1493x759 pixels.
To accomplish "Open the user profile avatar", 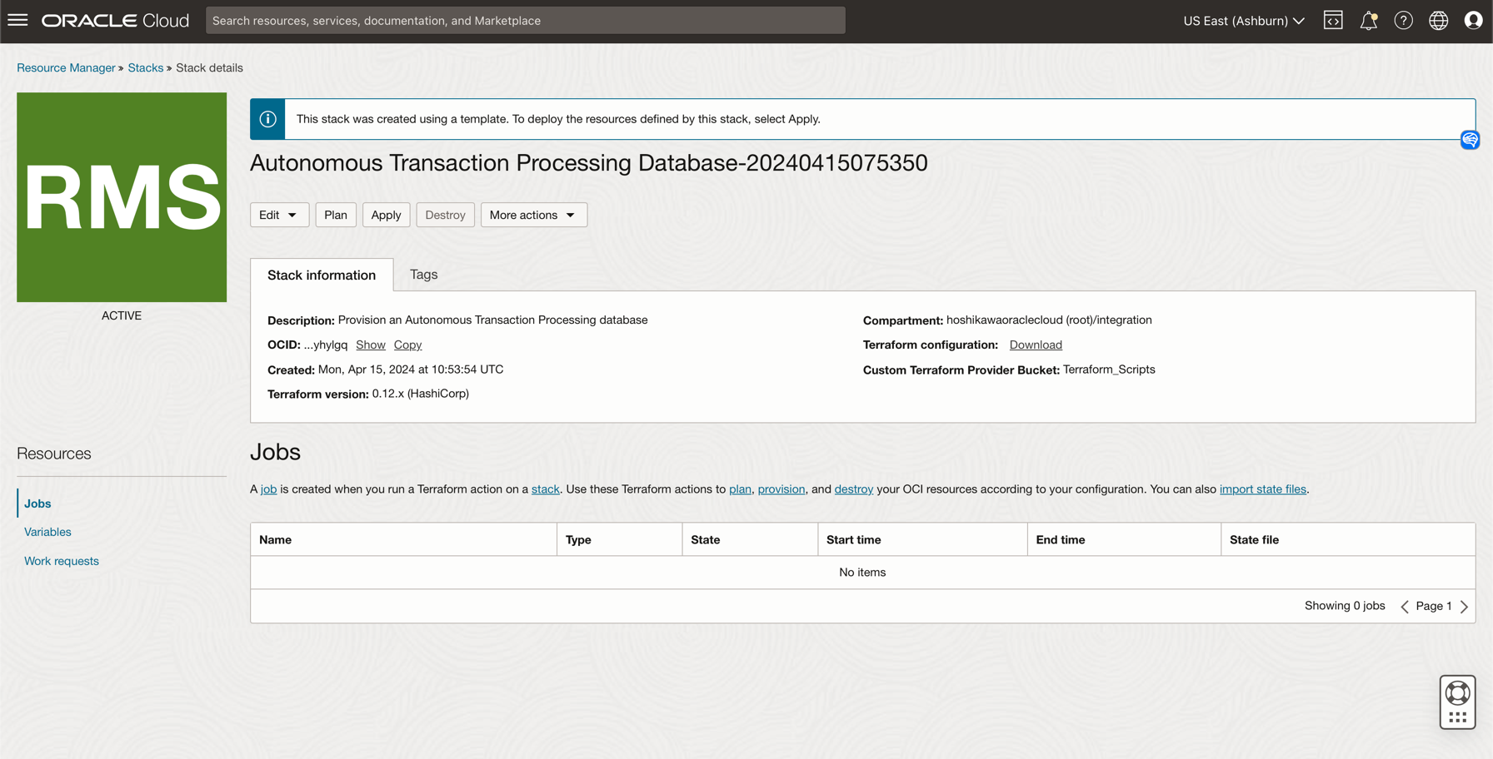I will pos(1473,20).
